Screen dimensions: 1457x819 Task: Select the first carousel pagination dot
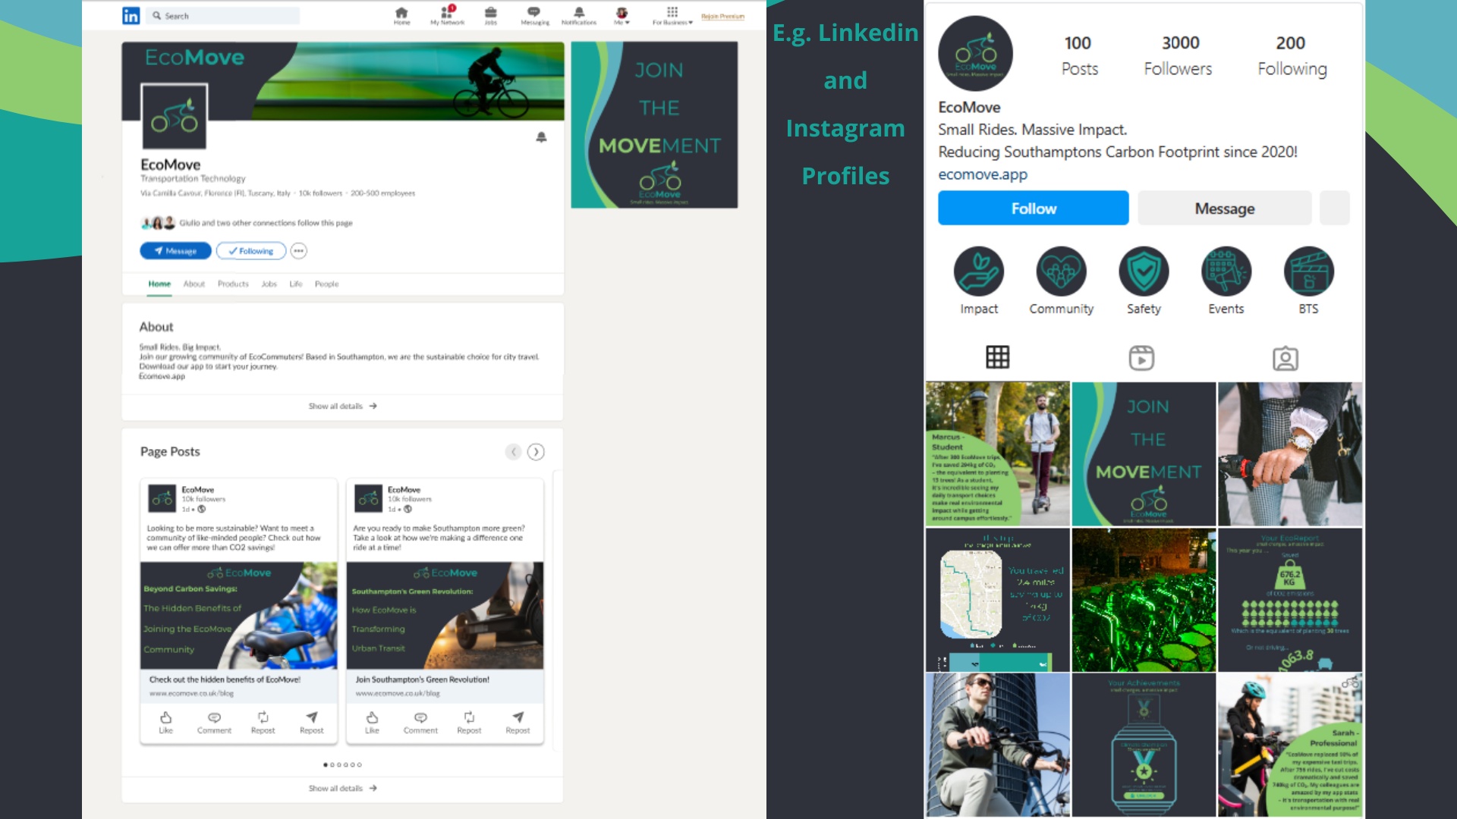(x=326, y=764)
